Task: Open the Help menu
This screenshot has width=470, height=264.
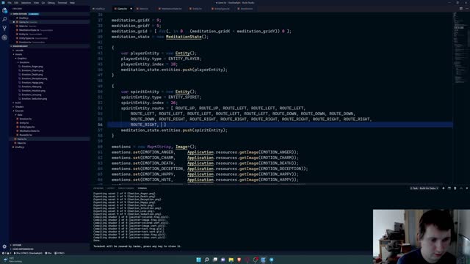Action: (x=72, y=3)
